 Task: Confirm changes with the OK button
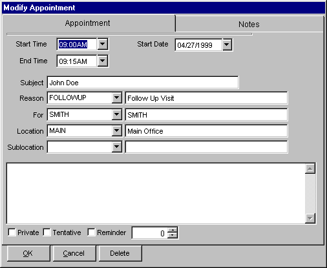coord(28,253)
